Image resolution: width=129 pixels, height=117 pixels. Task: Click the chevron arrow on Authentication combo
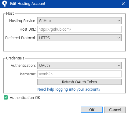tap(119, 65)
